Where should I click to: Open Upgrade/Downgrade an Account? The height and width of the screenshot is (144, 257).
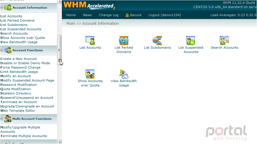click(x=27, y=106)
